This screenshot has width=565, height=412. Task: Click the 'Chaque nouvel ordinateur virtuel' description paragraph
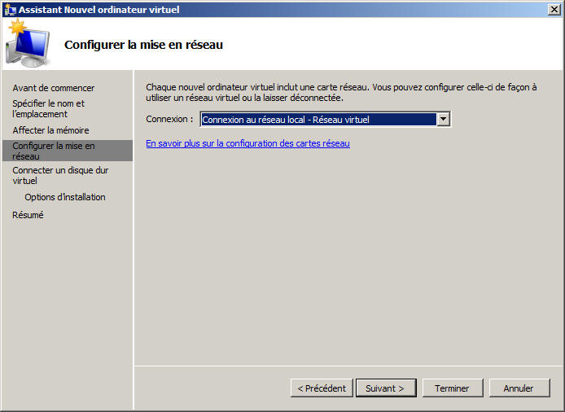coord(340,92)
